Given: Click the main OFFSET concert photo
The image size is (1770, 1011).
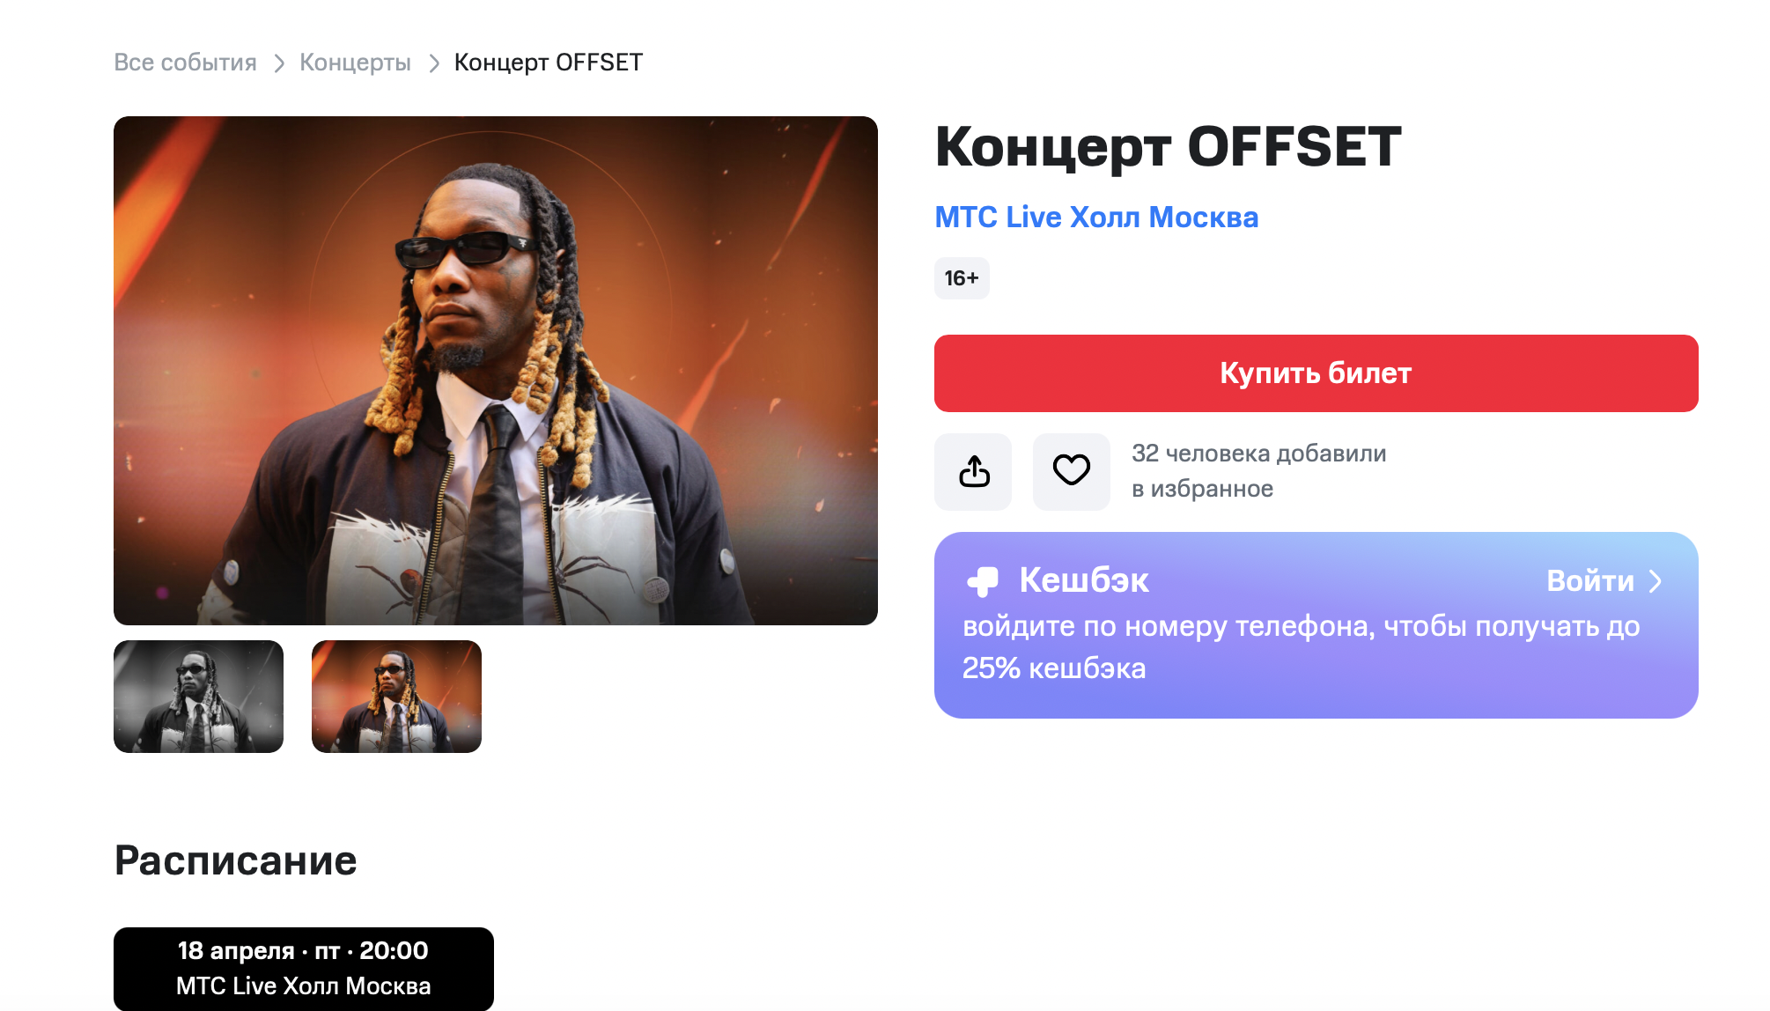Looking at the screenshot, I should point(496,371).
